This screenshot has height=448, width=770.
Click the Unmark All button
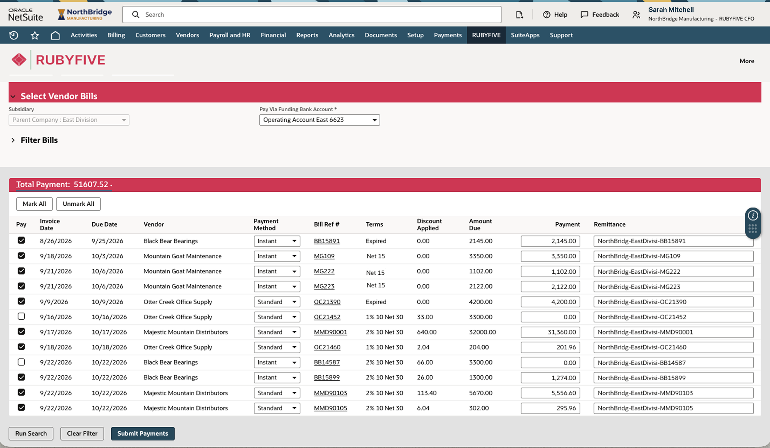(78, 204)
